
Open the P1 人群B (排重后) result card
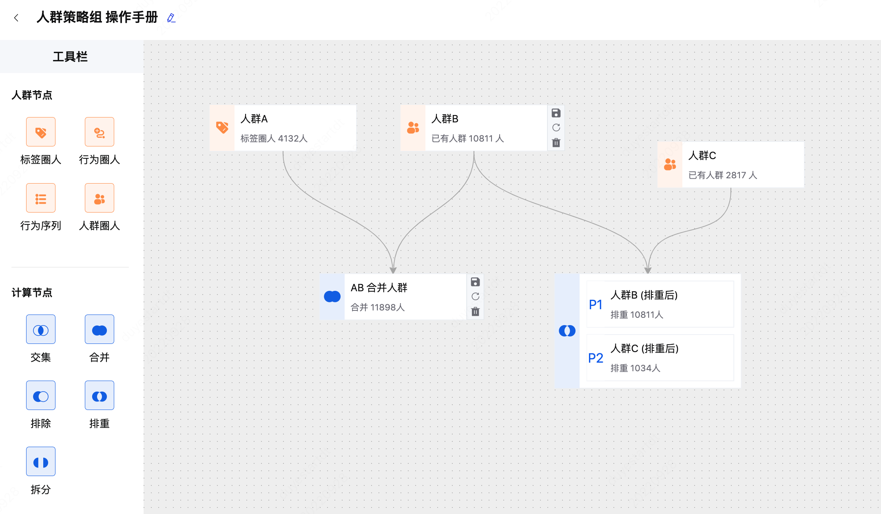[x=660, y=304]
